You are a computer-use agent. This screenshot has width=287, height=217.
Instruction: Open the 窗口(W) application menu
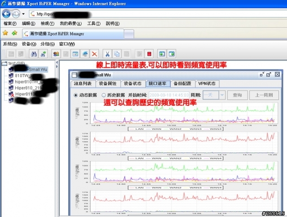67,44
